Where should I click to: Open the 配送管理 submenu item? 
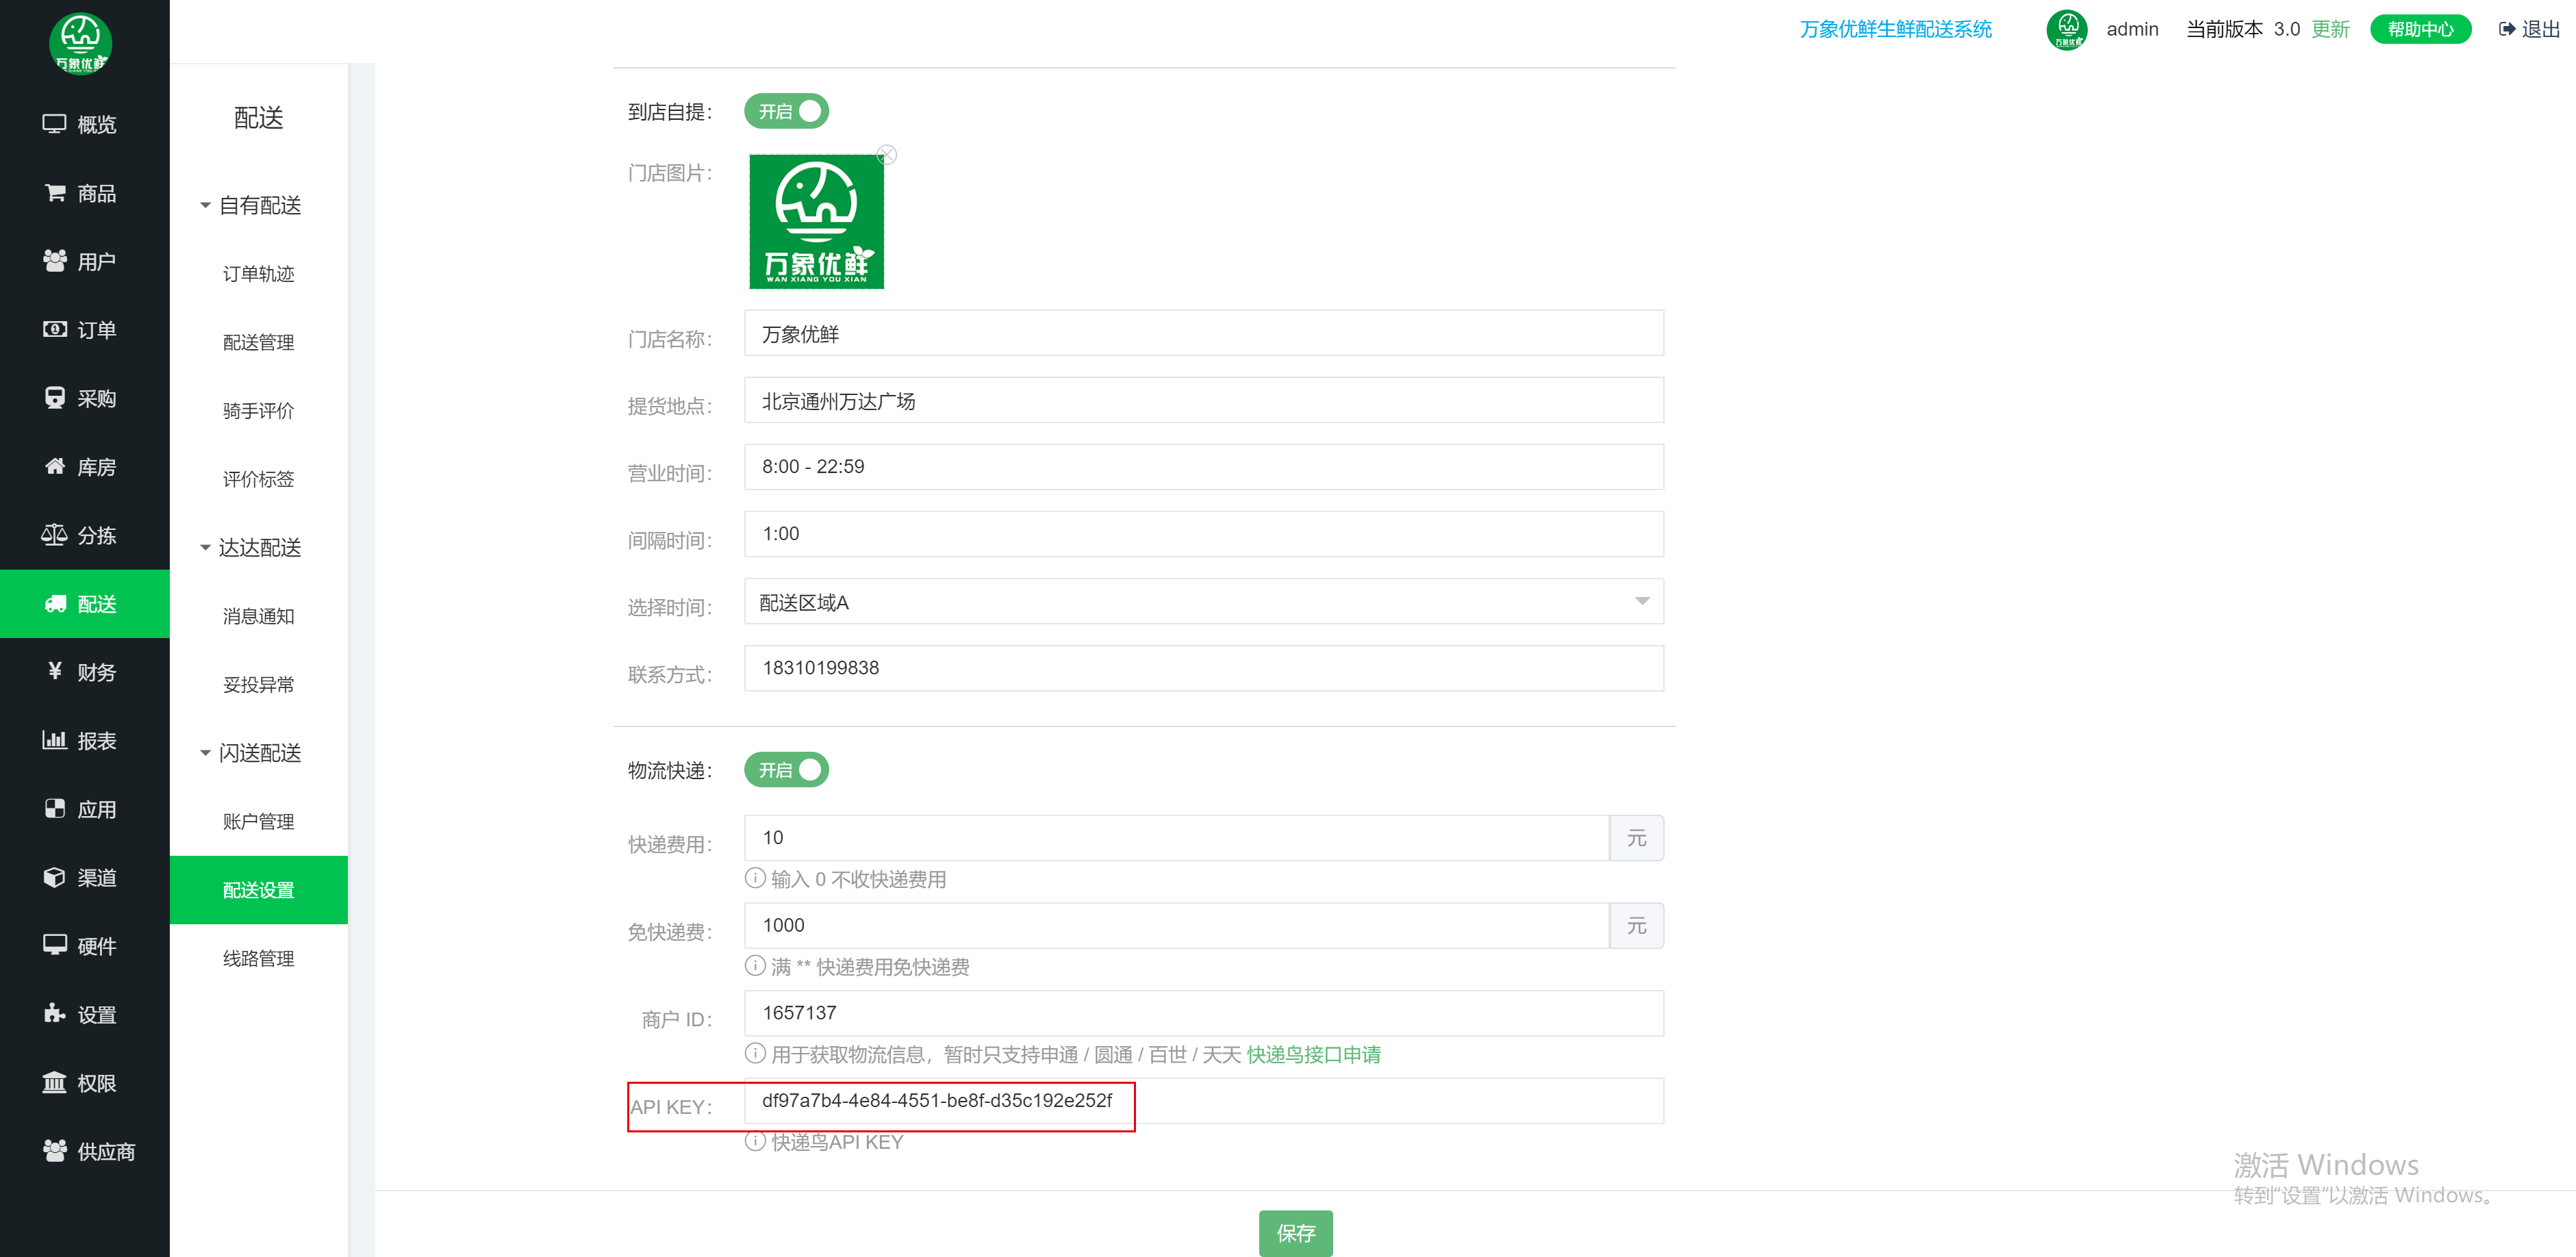pos(258,342)
